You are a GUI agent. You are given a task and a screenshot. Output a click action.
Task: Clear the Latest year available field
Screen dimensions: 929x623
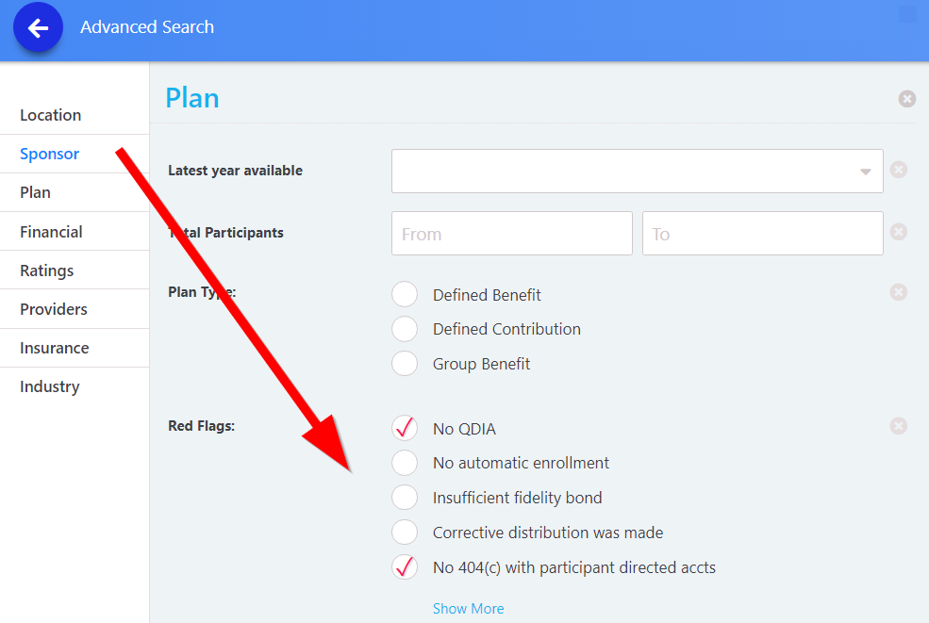[899, 170]
